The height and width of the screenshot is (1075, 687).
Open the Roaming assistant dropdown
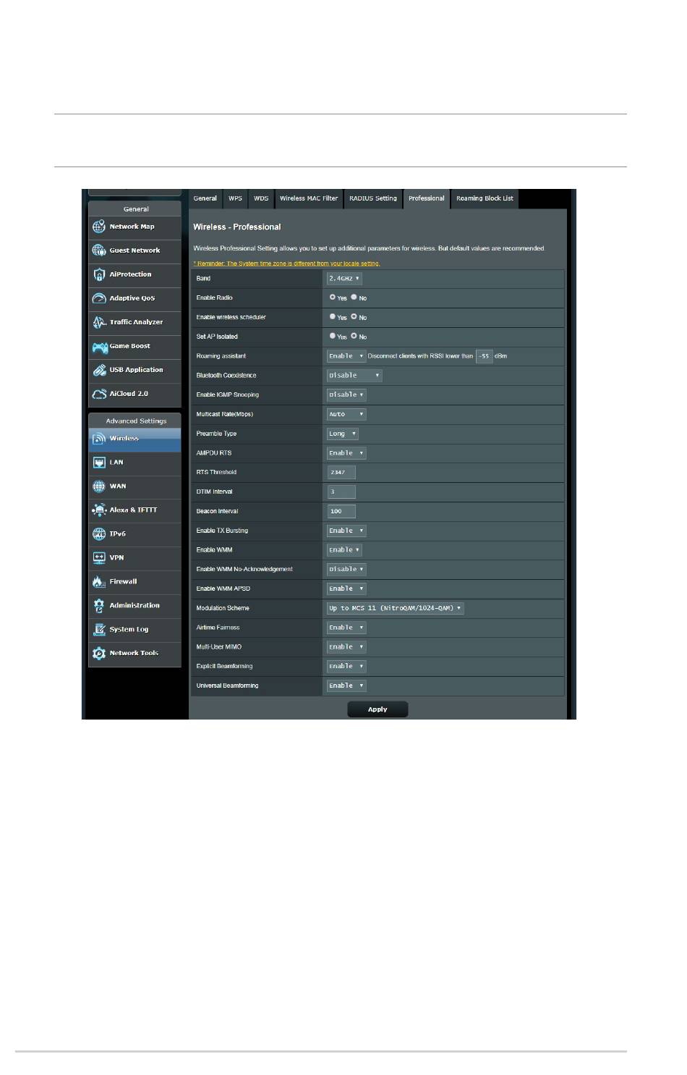(346, 356)
